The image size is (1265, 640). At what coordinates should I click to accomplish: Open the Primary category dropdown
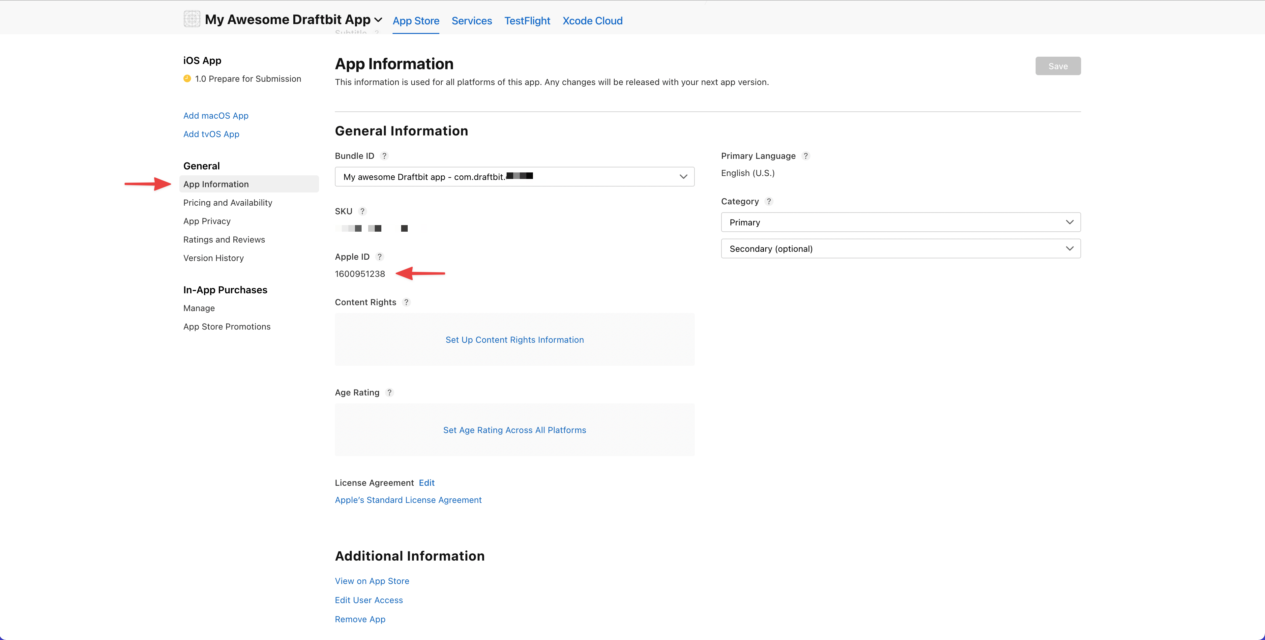click(x=900, y=222)
